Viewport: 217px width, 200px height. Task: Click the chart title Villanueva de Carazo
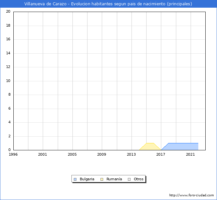(x=108, y=4)
